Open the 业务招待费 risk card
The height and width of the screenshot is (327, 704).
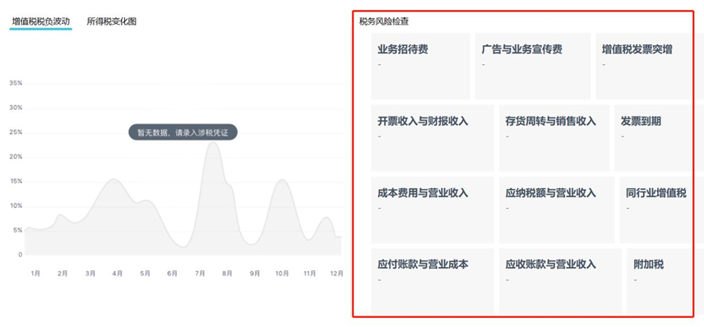pyautogui.click(x=420, y=66)
